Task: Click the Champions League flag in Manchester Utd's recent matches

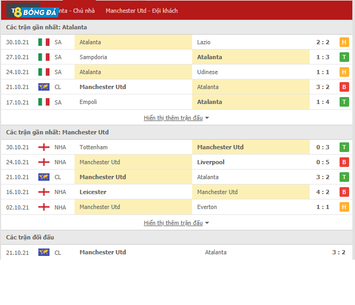Action: pyautogui.click(x=44, y=177)
